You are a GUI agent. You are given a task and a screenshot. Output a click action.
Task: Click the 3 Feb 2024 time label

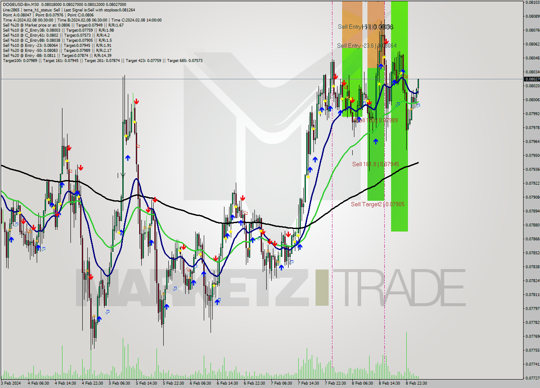(11, 383)
